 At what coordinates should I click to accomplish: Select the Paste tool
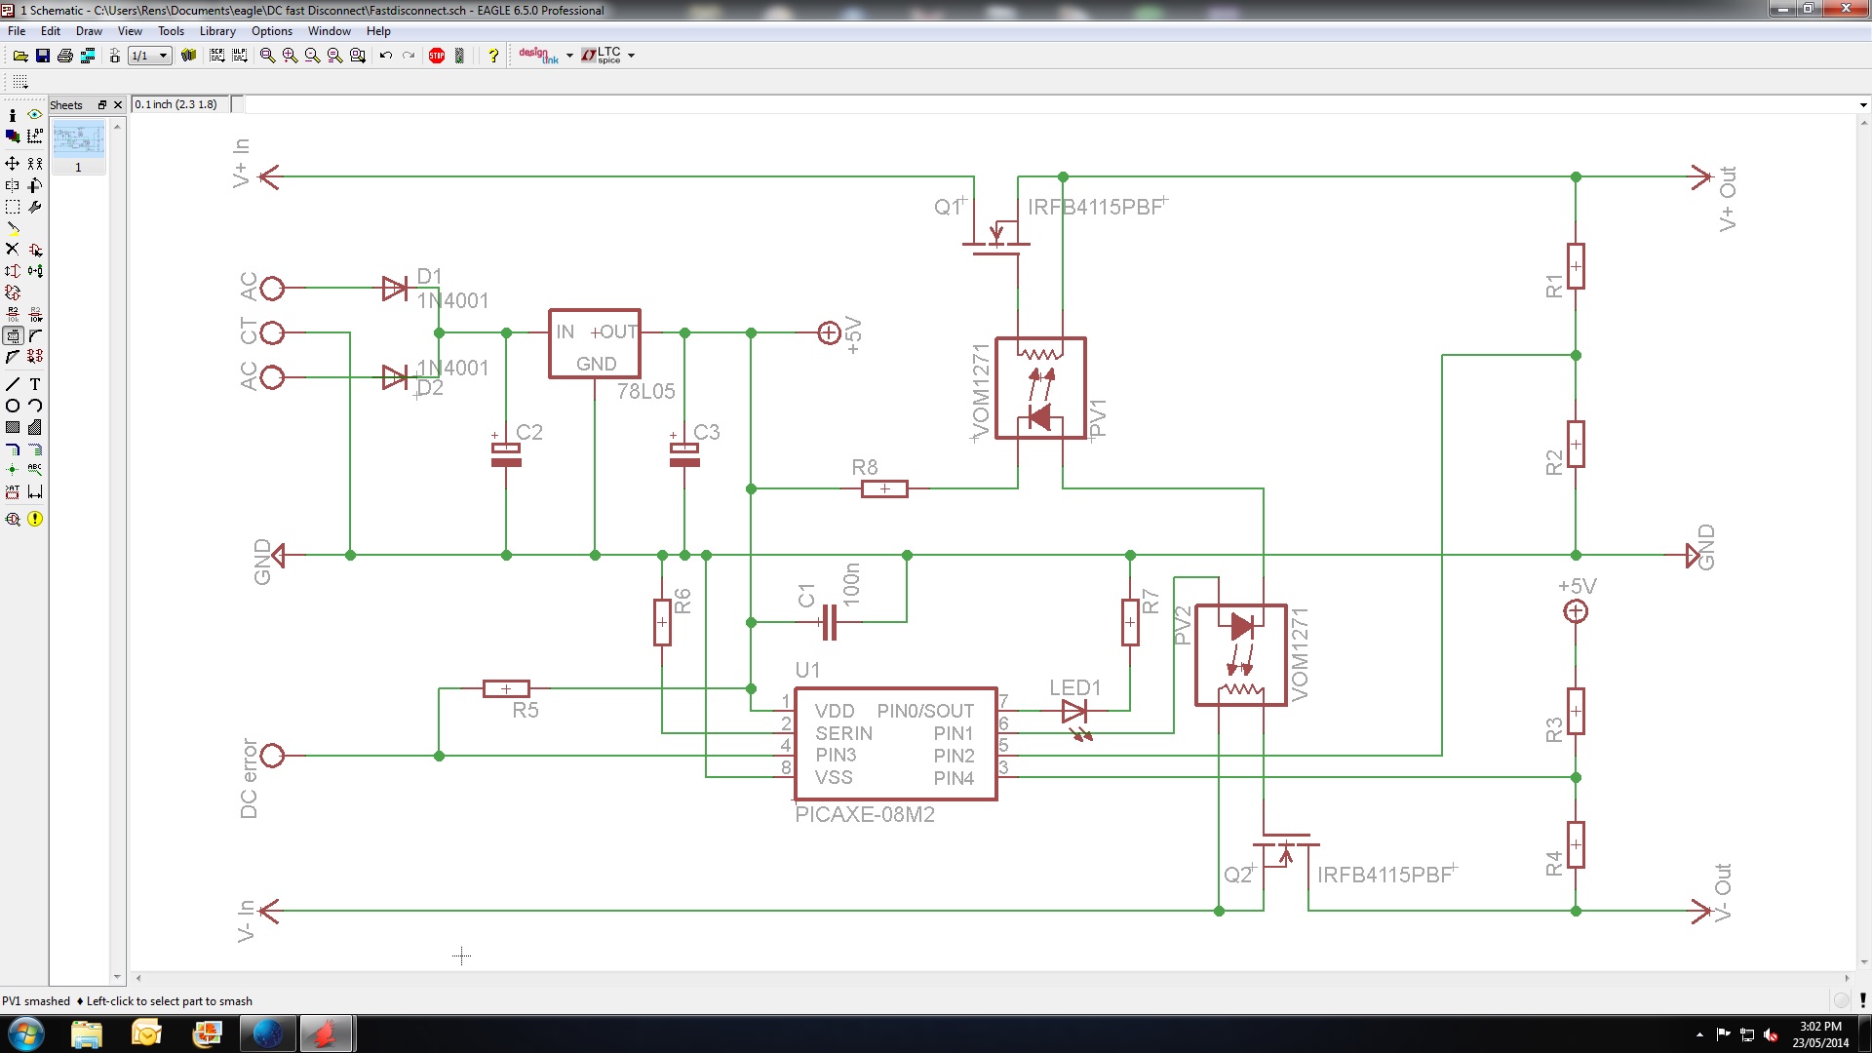tap(13, 228)
